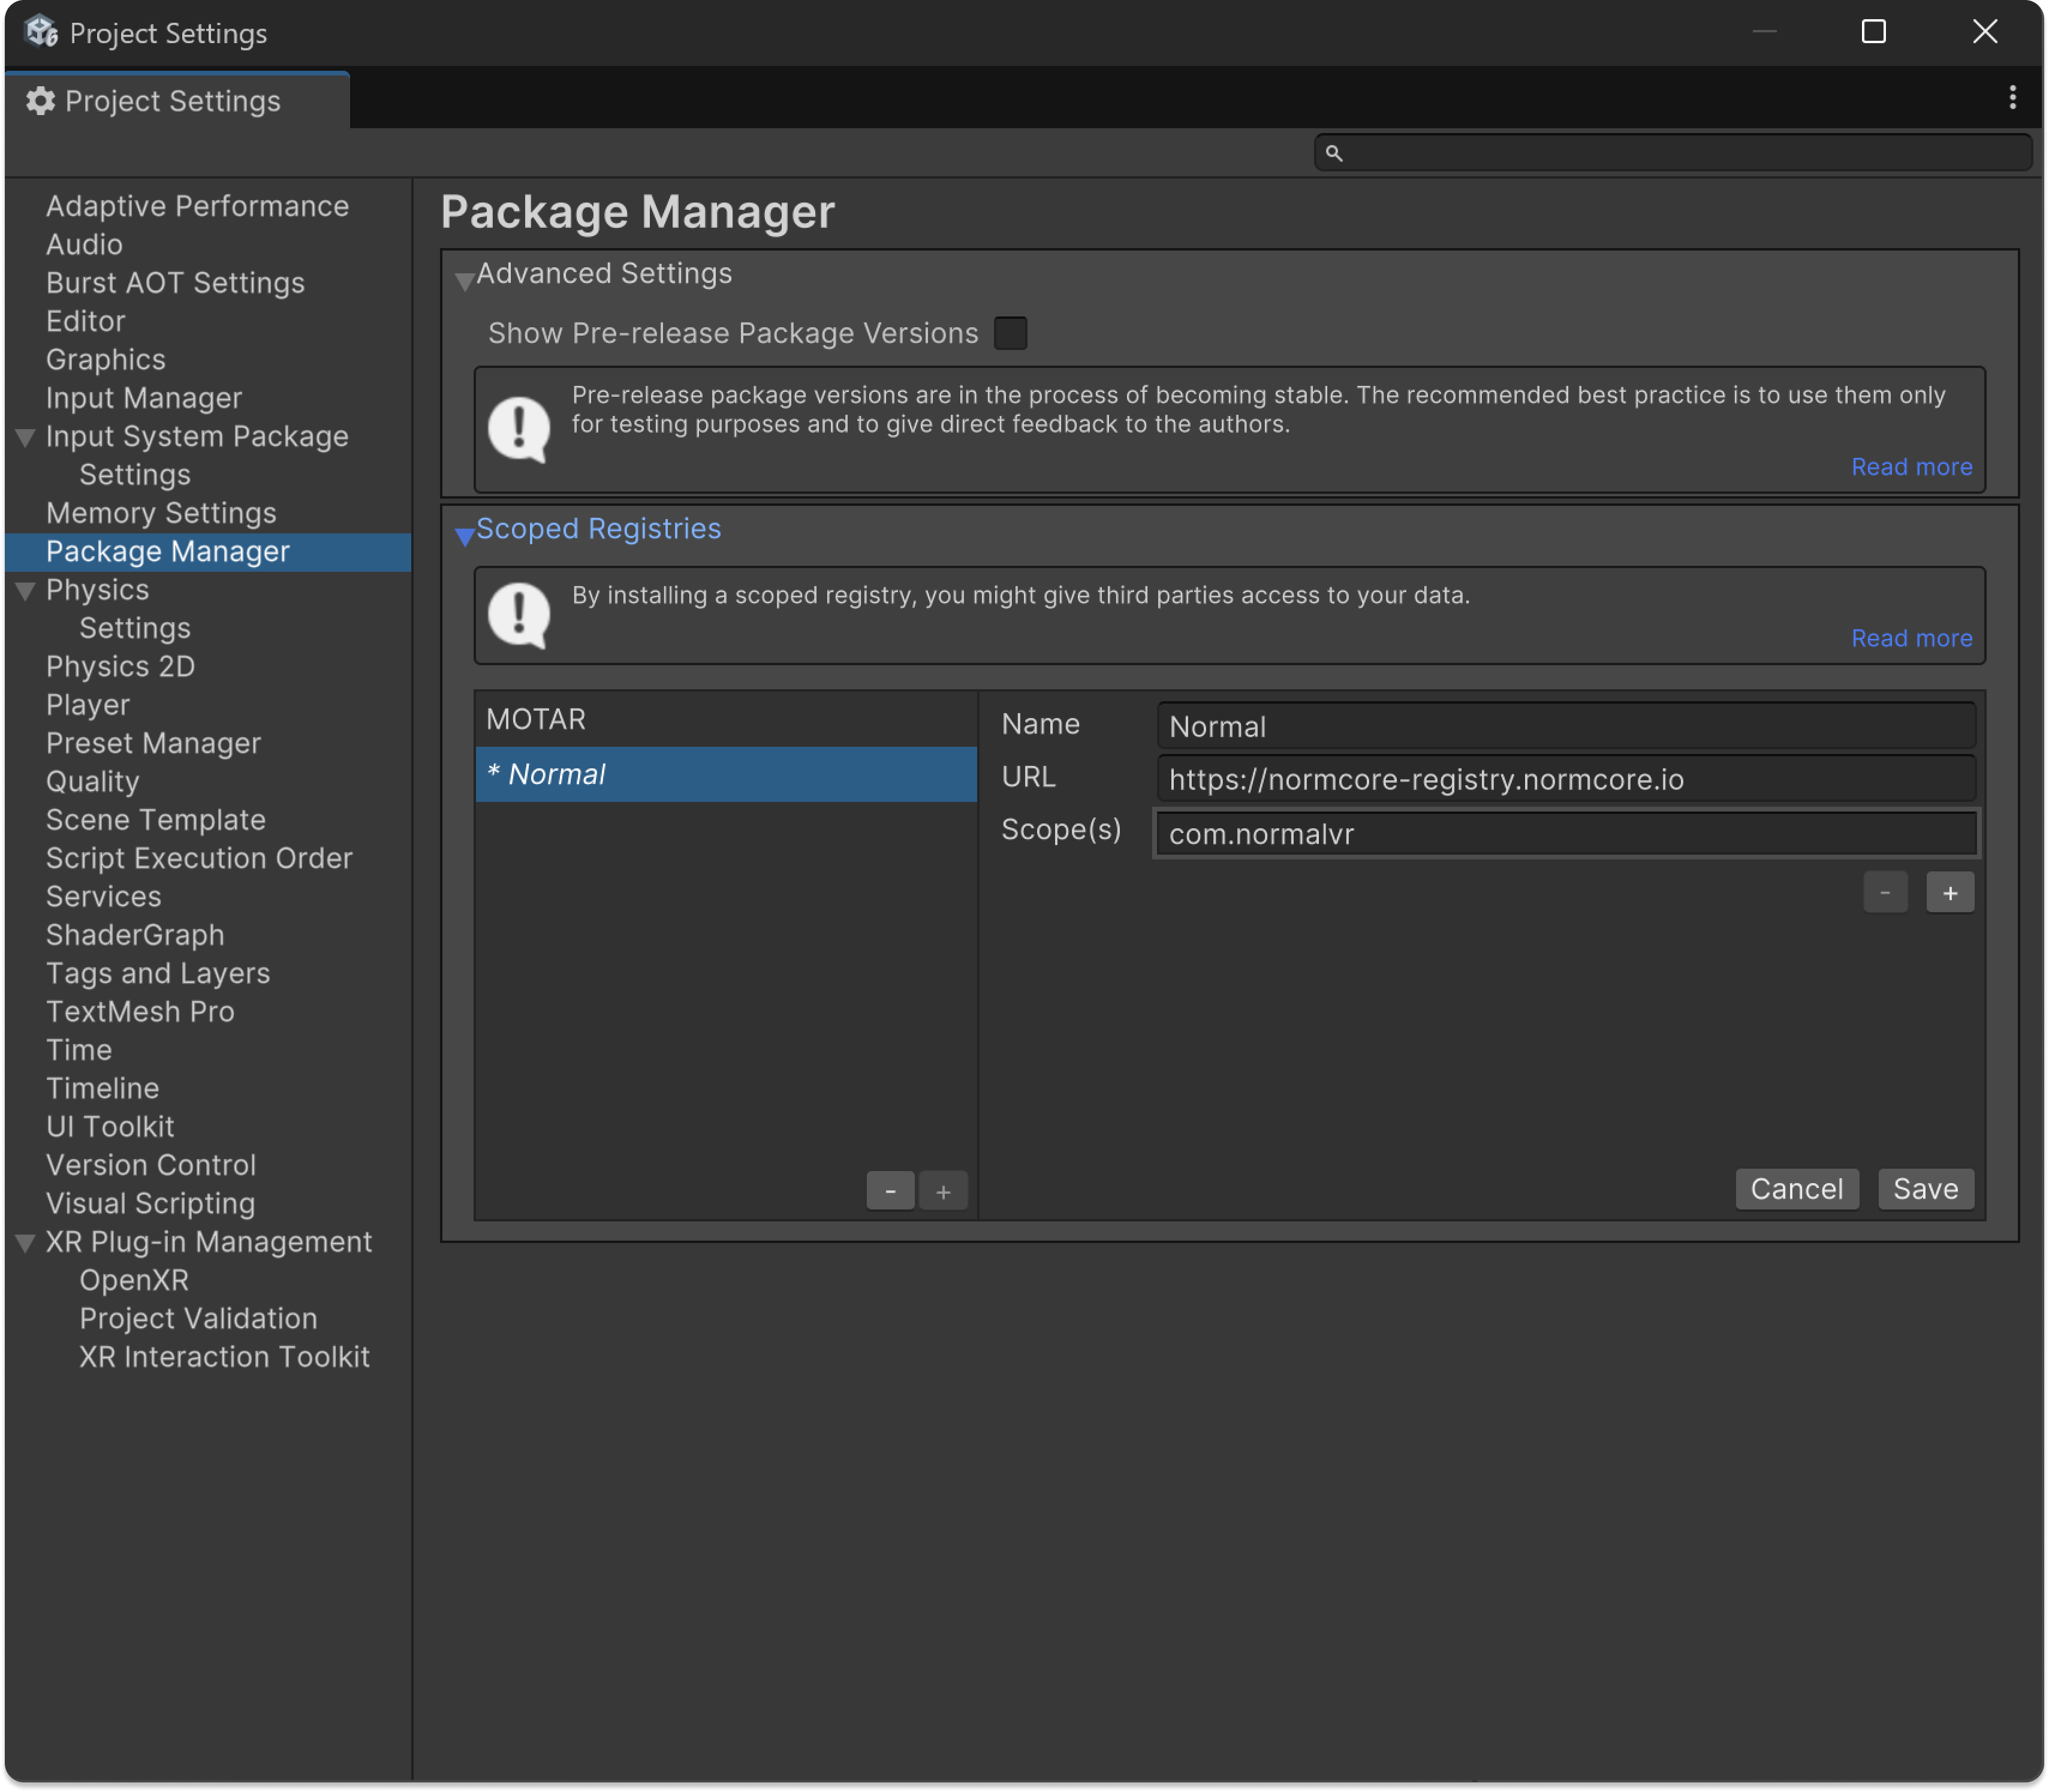This screenshot has width=2049, height=1792.
Task: Open the OpenXR settings page
Action: pyautogui.click(x=134, y=1280)
